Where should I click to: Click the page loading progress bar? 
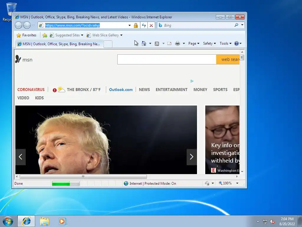pos(66,183)
